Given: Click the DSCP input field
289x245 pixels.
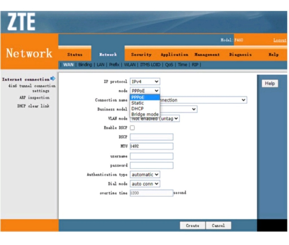Looking at the screenshot, I should pyautogui.click(x=152, y=137).
